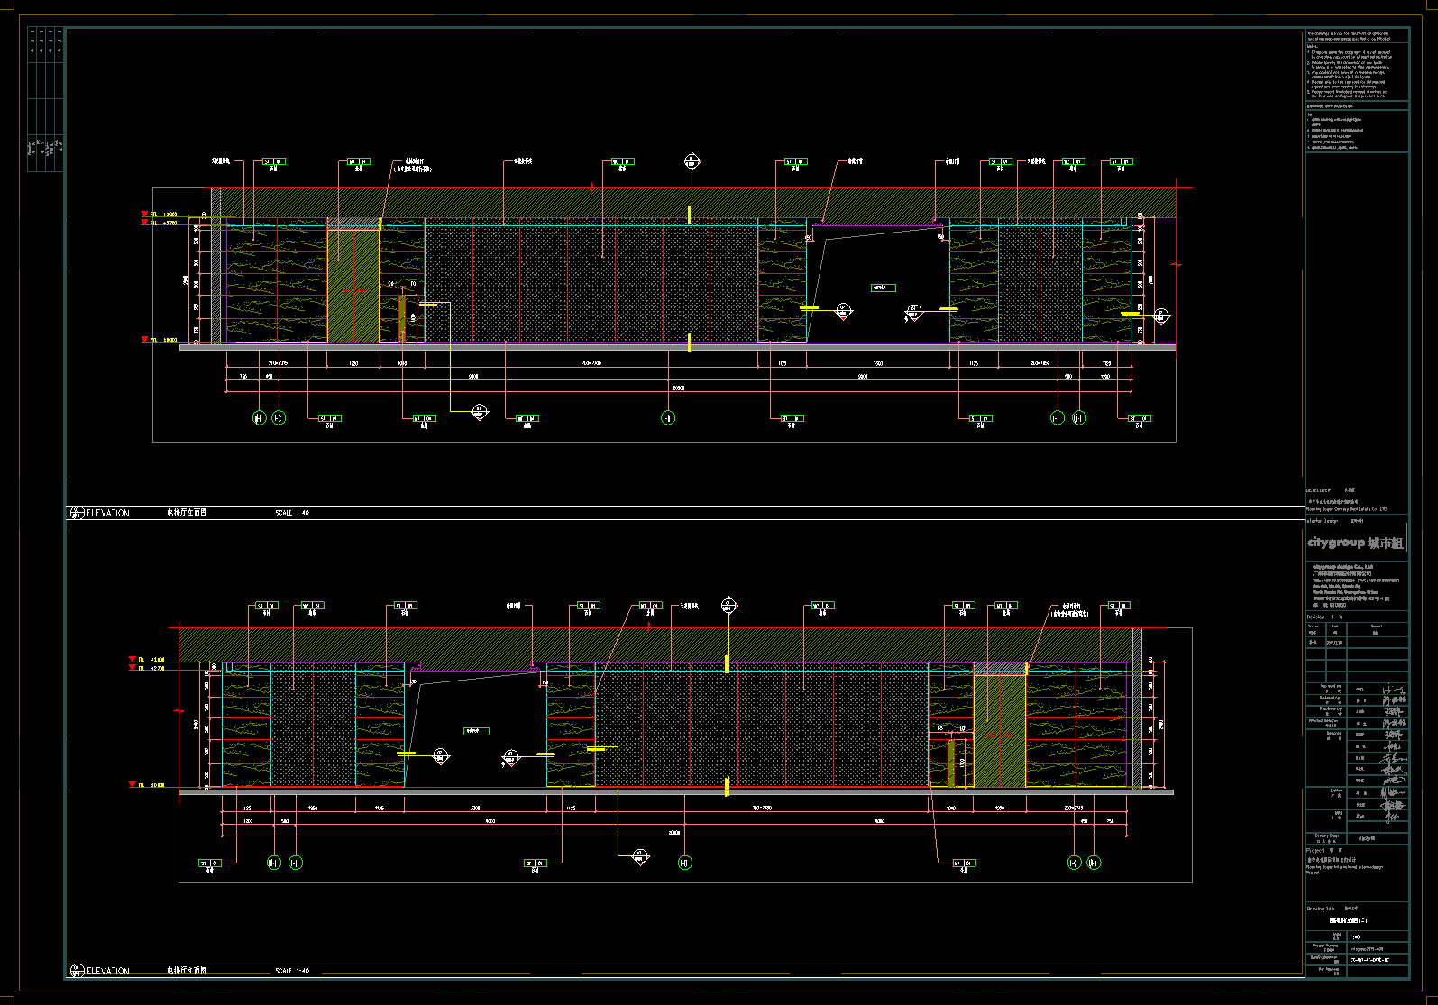Viewport: 1438px width, 1005px height.
Task: Select the diamond detail callout at upper elevation's right edge
Action: tap(1160, 315)
